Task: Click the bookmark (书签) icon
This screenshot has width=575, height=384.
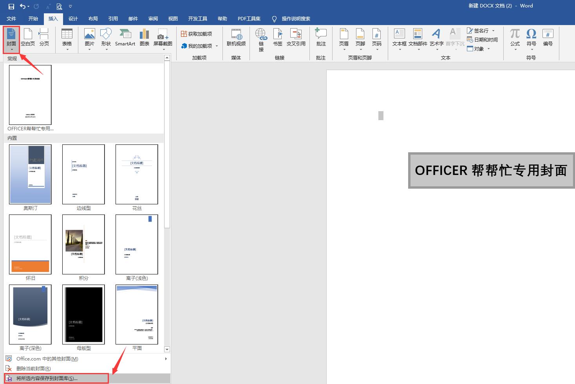Action: click(277, 38)
